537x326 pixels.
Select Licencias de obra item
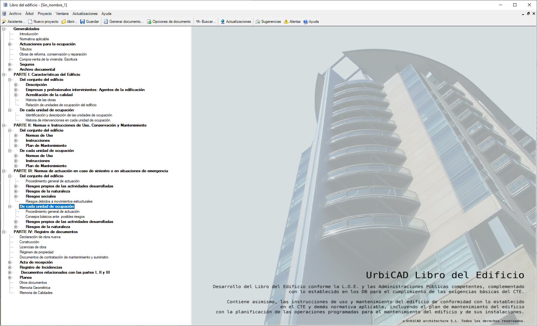[x=33, y=247]
